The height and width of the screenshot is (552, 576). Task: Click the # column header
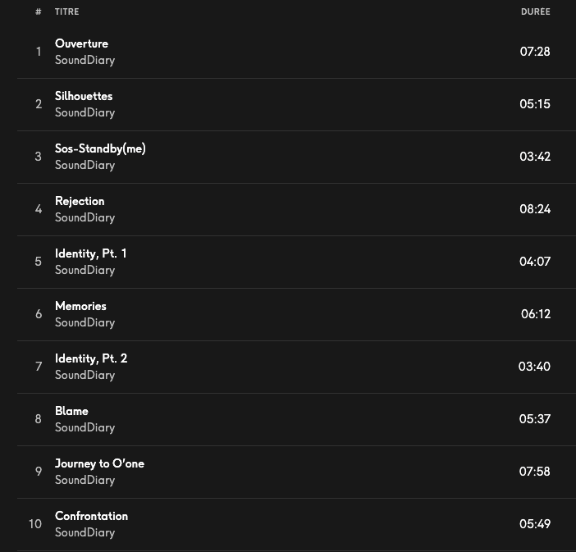[x=38, y=11]
